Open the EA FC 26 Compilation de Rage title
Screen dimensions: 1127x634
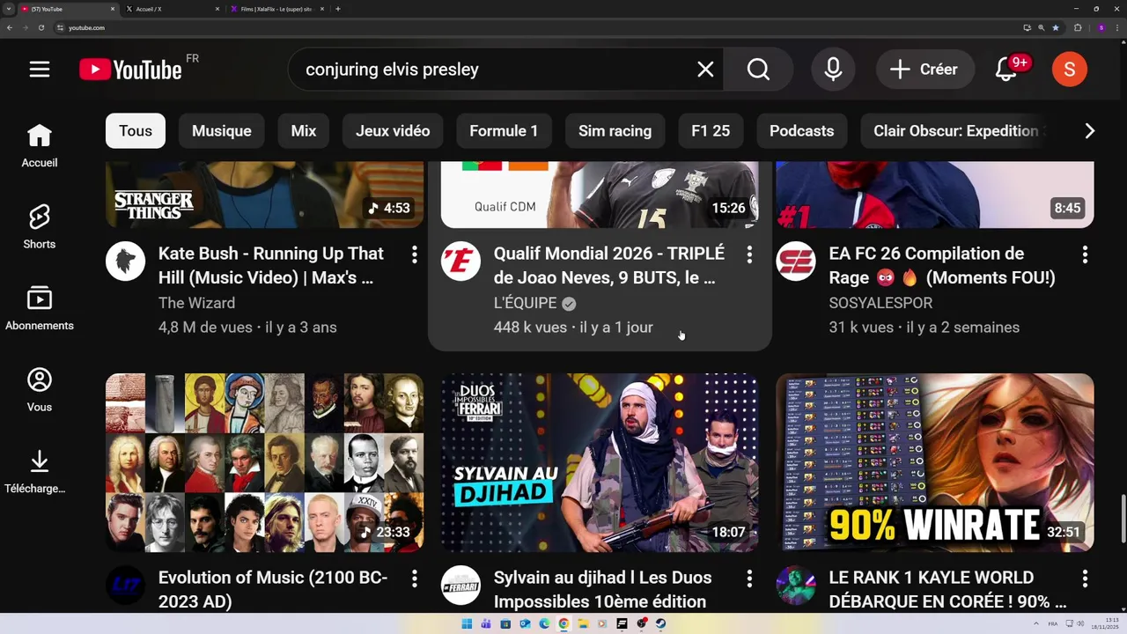[942, 265]
